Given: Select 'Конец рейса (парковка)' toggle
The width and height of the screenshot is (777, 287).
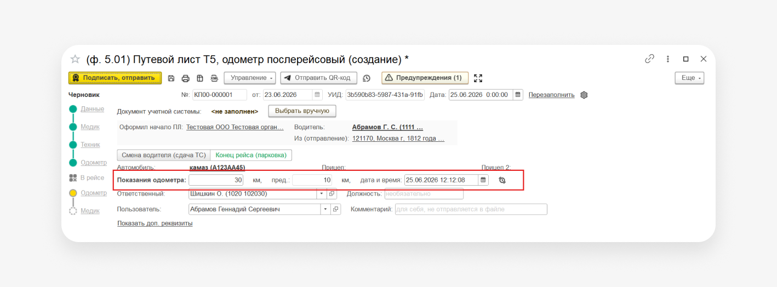Looking at the screenshot, I should coord(251,155).
